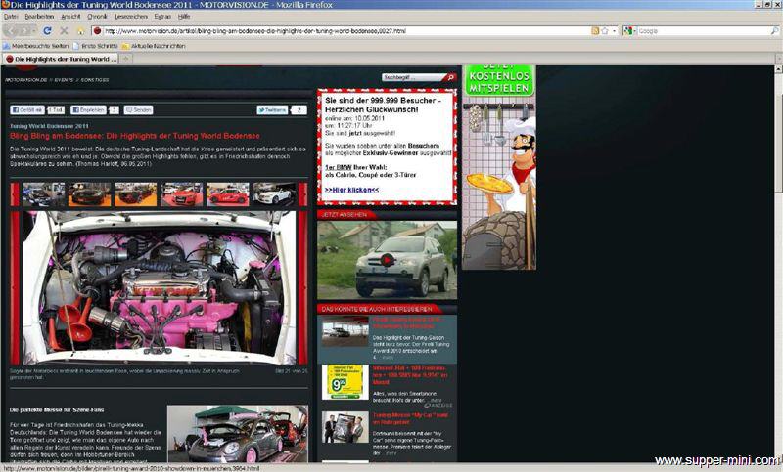The width and height of the screenshot is (783, 472).
Task: Click the article headline Bling Bling am Bodensee
Action: [135, 136]
